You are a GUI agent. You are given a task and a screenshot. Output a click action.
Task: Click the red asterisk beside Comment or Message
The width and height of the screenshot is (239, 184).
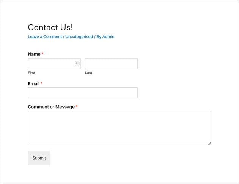(77, 107)
